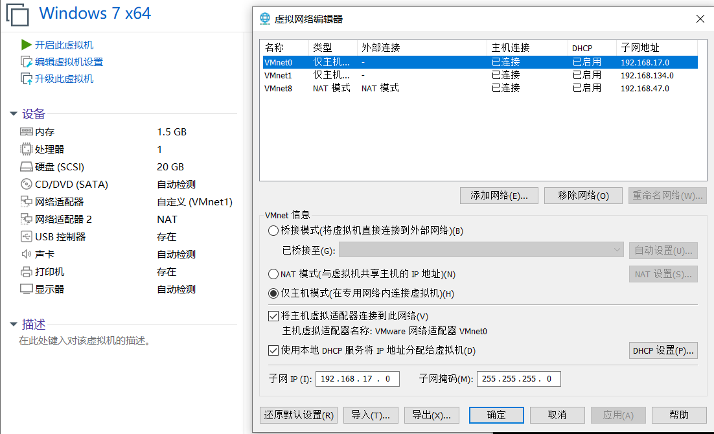Open DHCP 设置(P)... button

663,350
